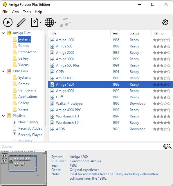Viewport: 173px width, 186px height.
Task: Select Systems under Amiga Files
Action: pyautogui.click(x=24, y=39)
